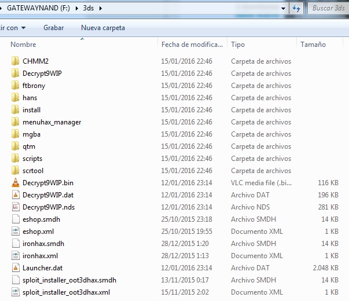Screen dimensions: 349x301
Task: Sort by the Tamaño column header
Action: [x=313, y=45]
